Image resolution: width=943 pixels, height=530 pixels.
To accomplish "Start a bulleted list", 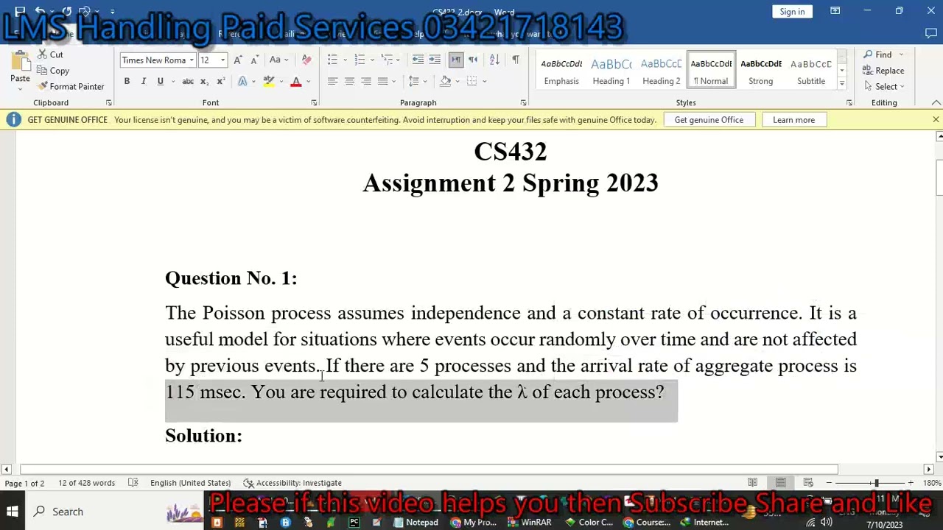I will 332,60.
